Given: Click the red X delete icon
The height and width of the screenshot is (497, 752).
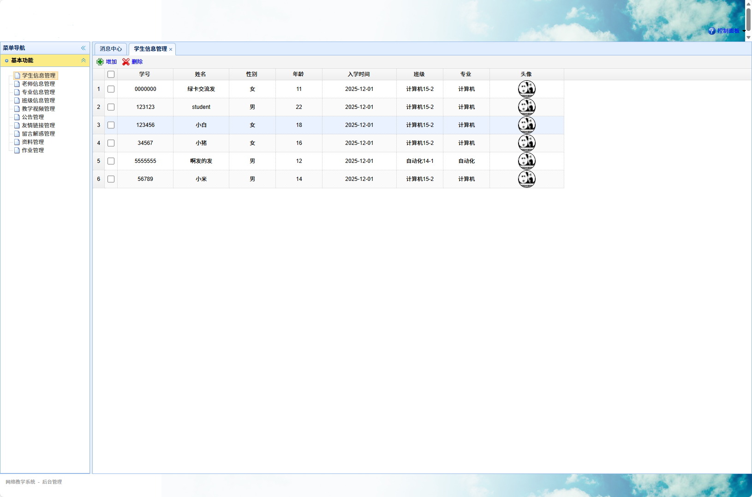Looking at the screenshot, I should (x=126, y=62).
